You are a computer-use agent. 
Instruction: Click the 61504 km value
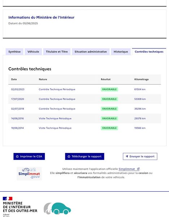pos(140,89)
